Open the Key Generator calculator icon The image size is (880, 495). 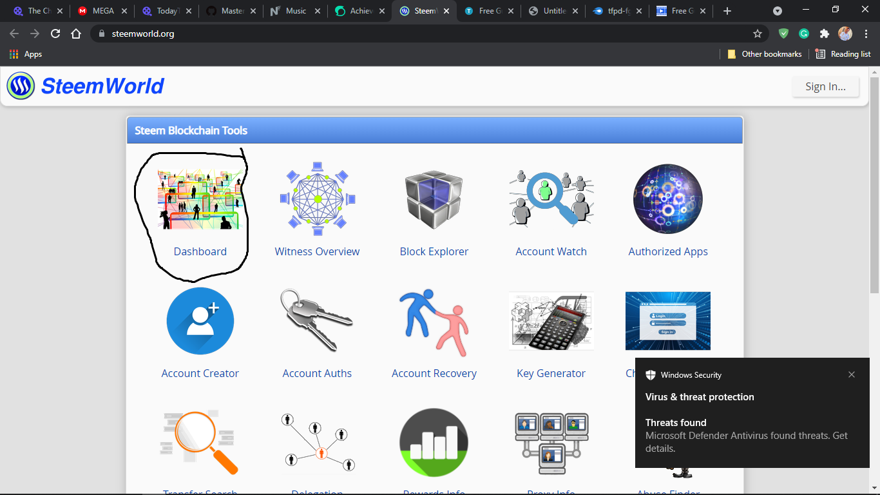pos(551,320)
